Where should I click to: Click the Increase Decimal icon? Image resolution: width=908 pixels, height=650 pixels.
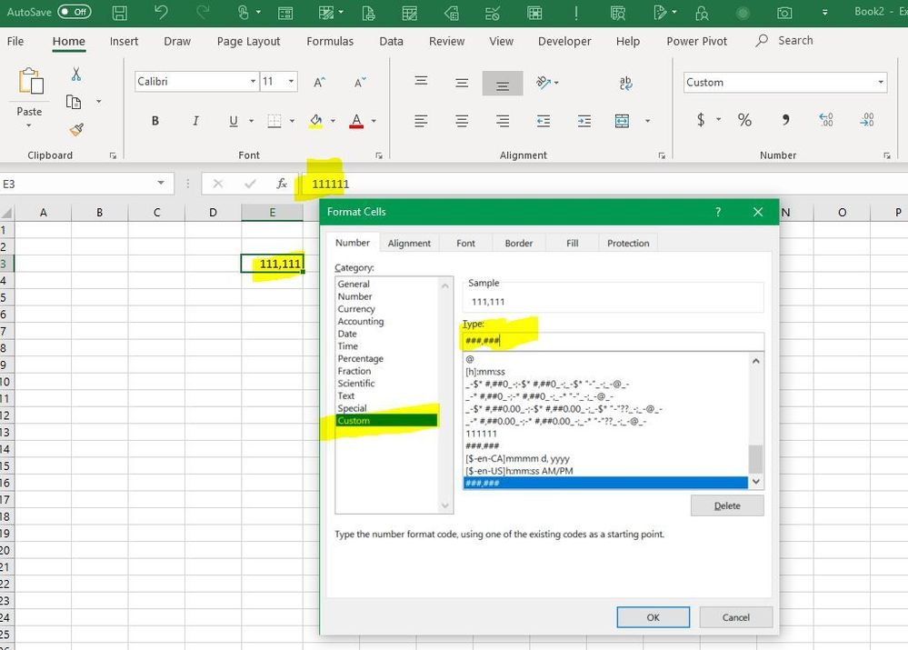(x=826, y=119)
